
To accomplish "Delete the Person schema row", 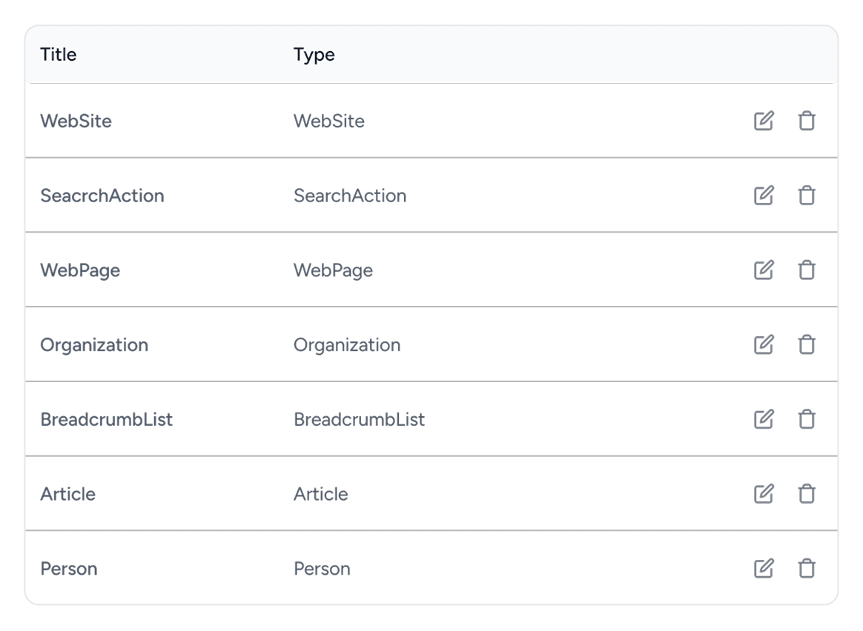I will click(x=806, y=568).
